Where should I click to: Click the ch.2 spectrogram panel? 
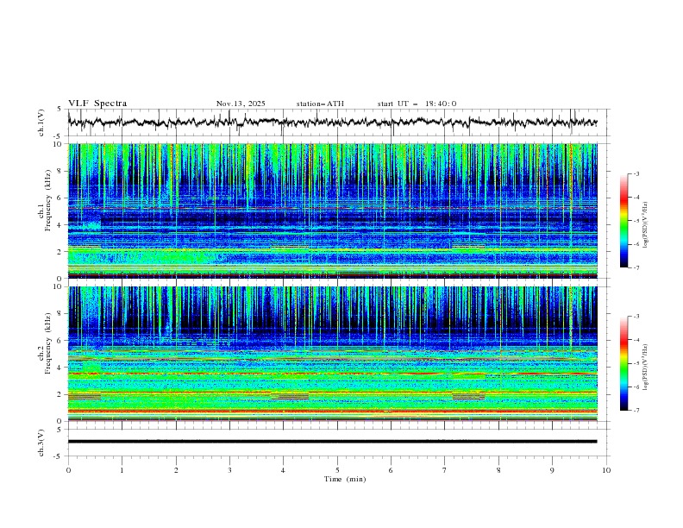333,354
